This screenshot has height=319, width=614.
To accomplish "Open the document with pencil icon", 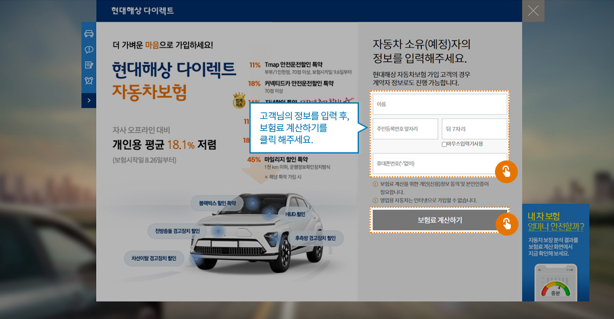I will (89, 65).
